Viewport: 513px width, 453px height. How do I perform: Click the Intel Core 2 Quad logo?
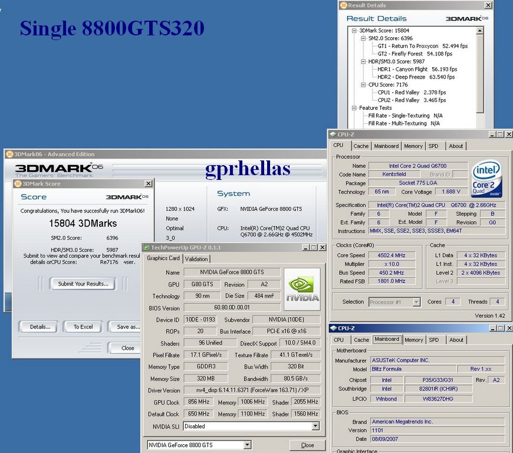(x=486, y=178)
